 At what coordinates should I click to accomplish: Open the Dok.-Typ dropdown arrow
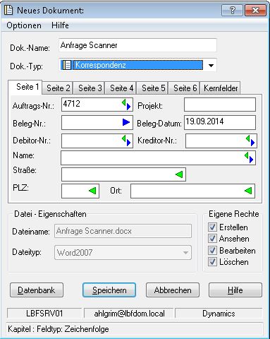211,65
